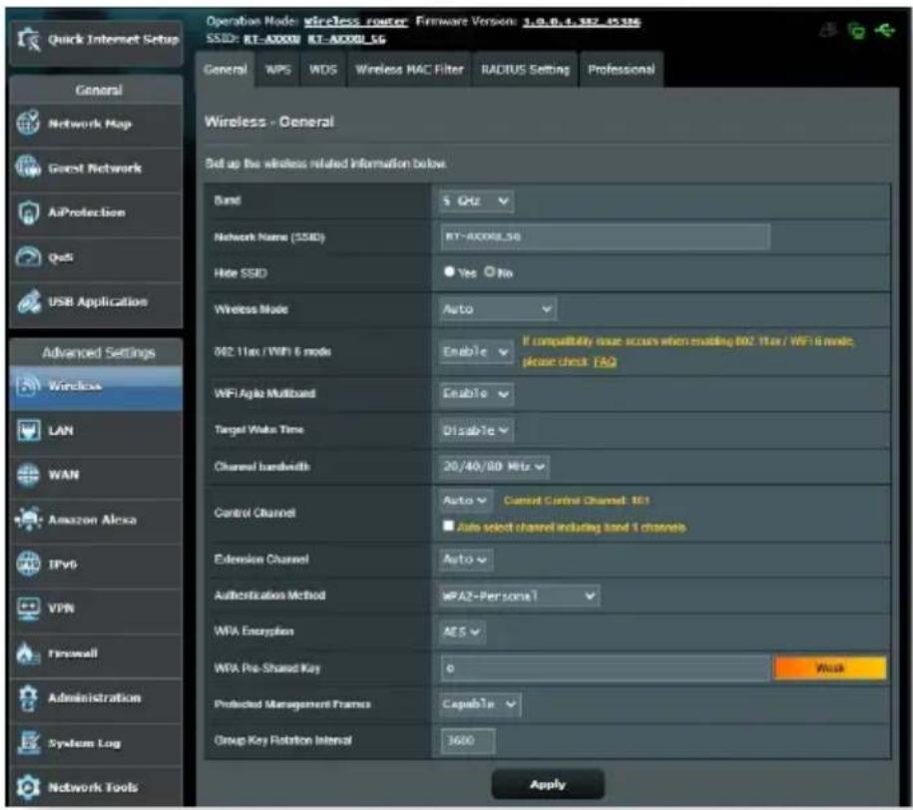Click the System Log icon
Screen dimensions: 913x810
pos(28,742)
